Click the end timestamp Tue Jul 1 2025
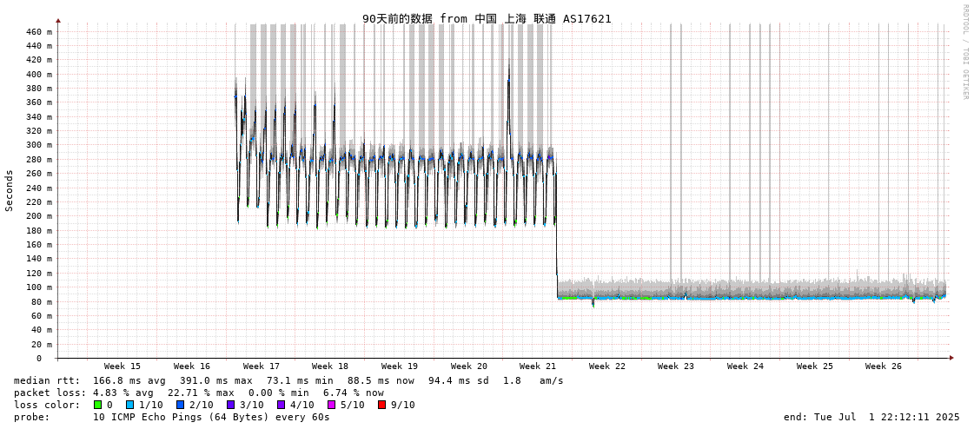Viewport: 974px width, 429px height. 871,417
